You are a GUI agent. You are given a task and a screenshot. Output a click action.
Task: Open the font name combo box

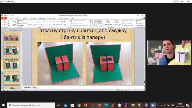(34, 22)
